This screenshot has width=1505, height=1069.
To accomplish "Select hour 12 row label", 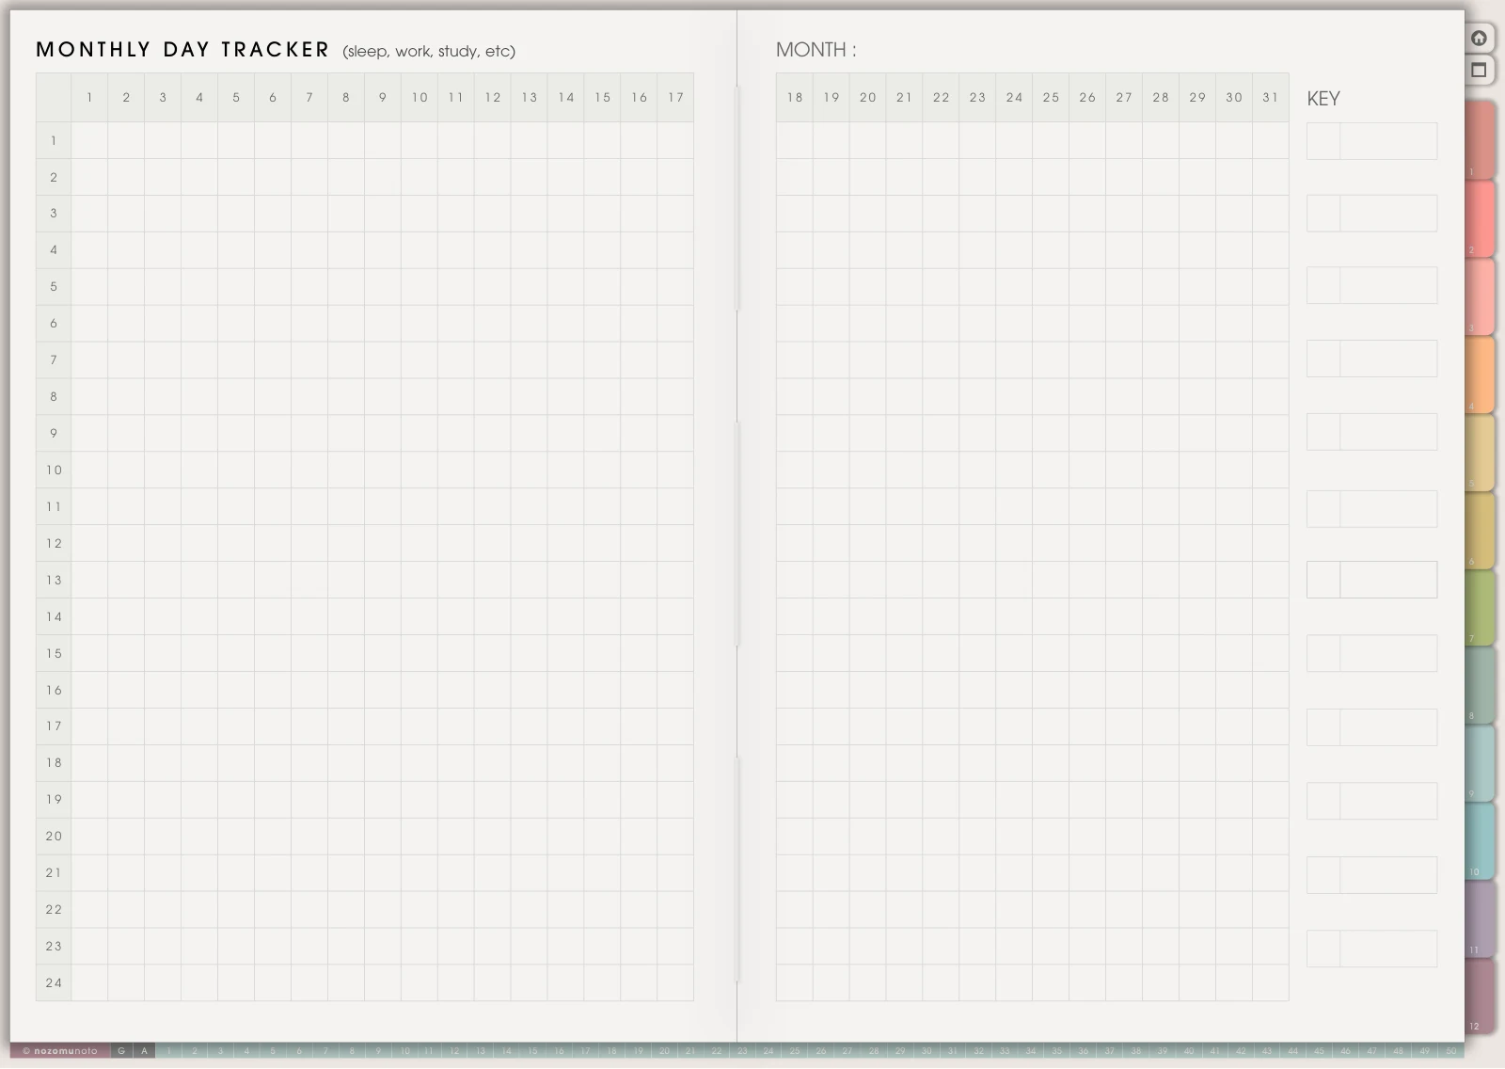I will (x=54, y=543).
